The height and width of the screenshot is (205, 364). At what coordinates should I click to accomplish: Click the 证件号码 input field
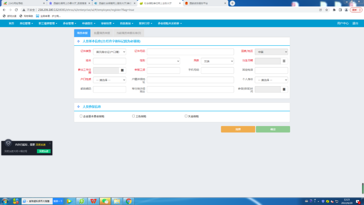point(190,52)
